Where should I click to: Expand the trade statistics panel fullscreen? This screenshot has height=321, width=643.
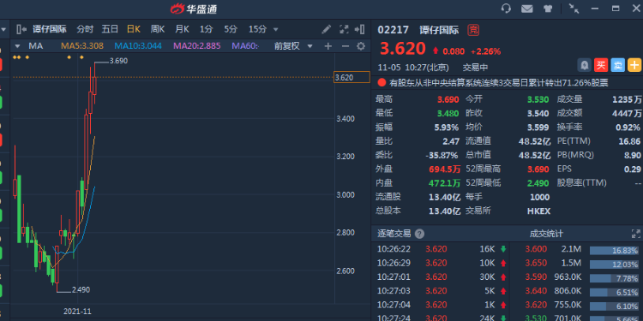pos(636,234)
